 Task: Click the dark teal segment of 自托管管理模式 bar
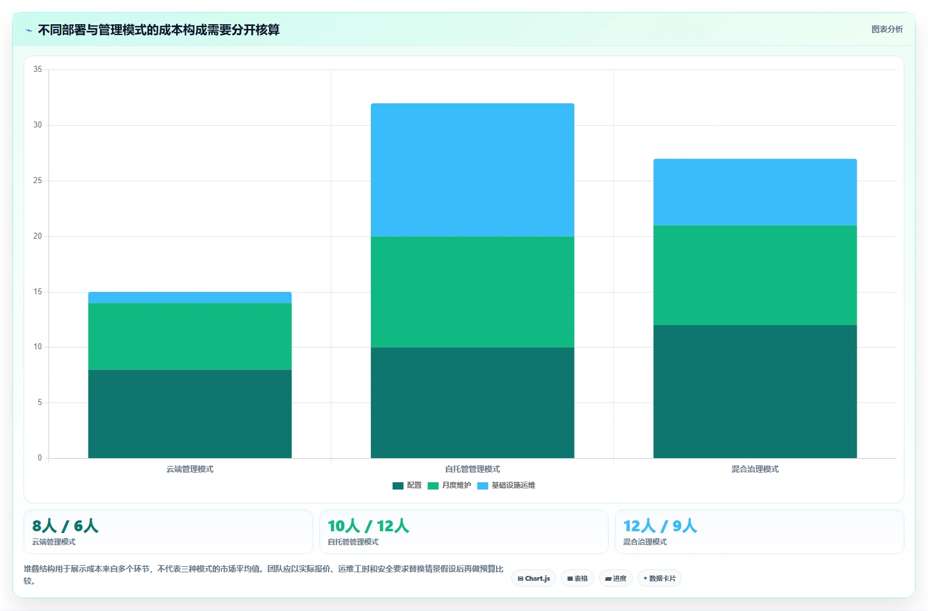[472, 402]
